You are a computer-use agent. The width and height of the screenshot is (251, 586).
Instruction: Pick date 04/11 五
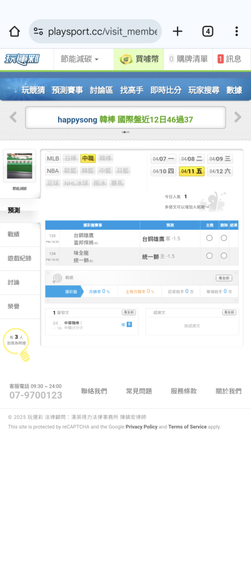coord(192,171)
